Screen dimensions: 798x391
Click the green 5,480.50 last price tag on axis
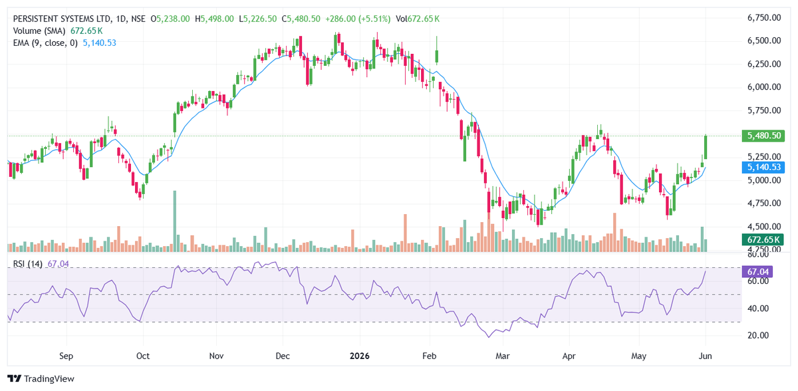pyautogui.click(x=763, y=135)
